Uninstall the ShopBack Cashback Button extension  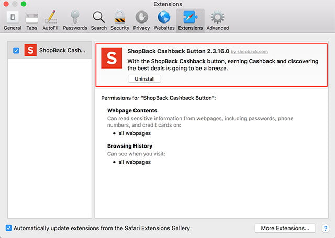click(x=144, y=79)
